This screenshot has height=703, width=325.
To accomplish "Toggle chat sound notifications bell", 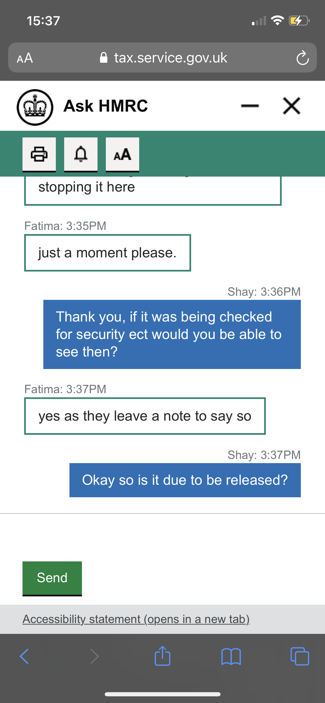I will pos(81,154).
